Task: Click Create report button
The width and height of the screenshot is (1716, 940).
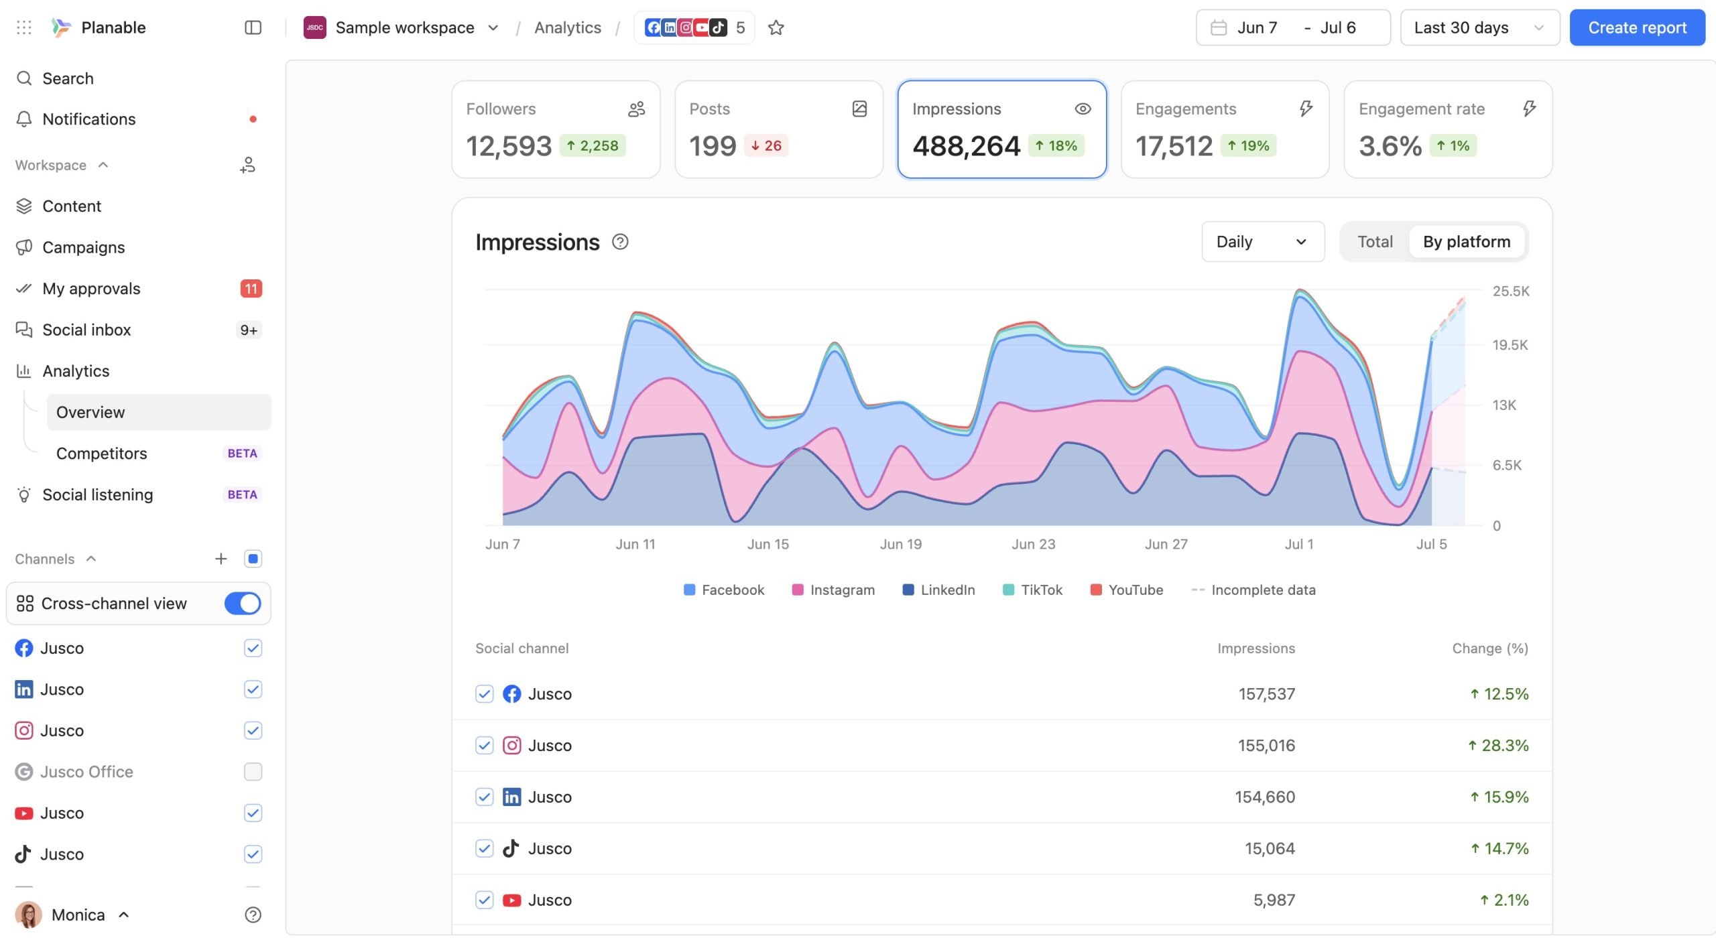Action: (1637, 27)
